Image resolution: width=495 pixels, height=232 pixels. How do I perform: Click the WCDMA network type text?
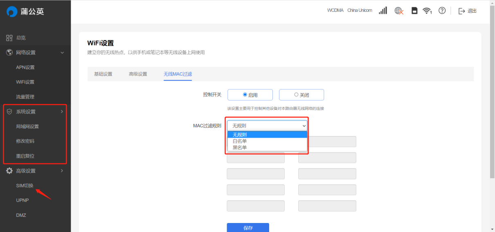point(335,11)
